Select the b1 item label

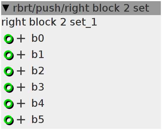click(38, 54)
